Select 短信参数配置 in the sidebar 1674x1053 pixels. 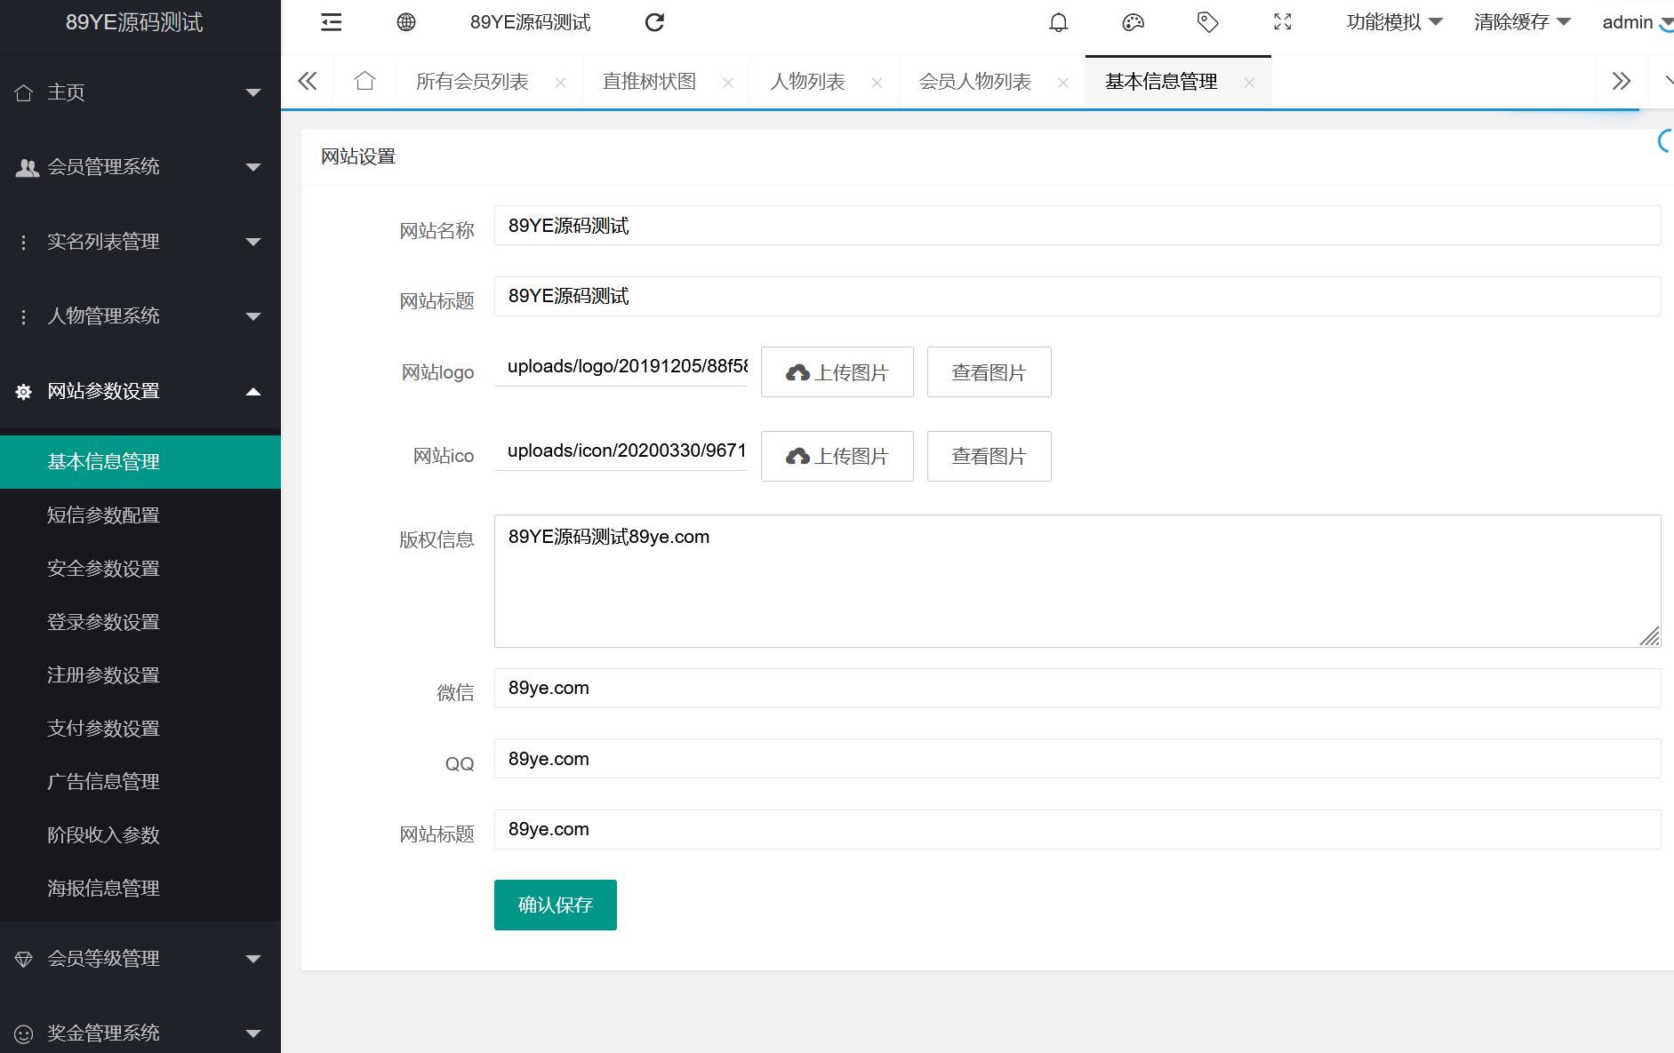pos(103,515)
